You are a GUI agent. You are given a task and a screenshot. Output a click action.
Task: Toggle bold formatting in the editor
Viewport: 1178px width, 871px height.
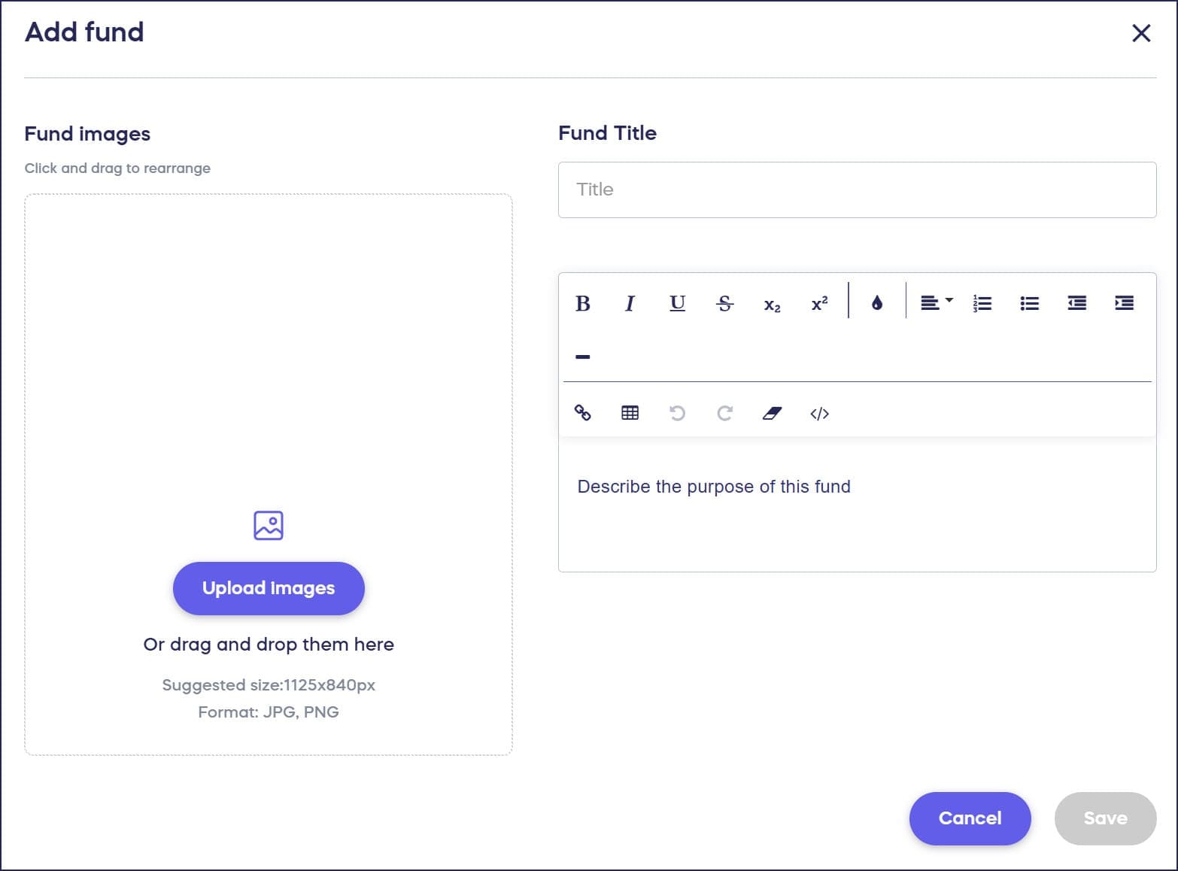point(582,303)
